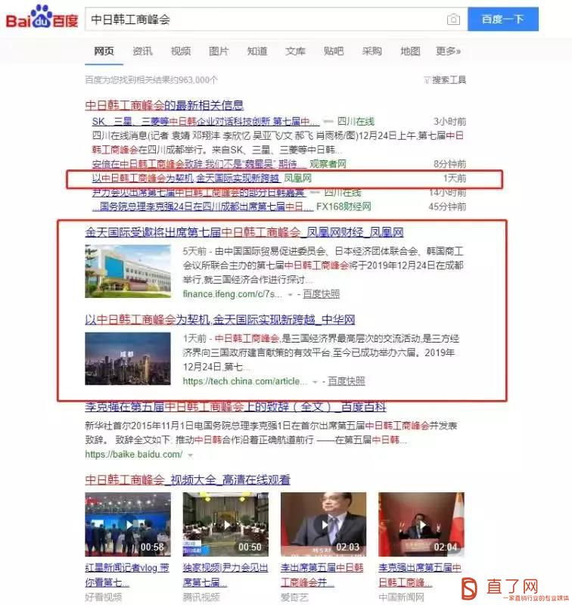Open 国务院总理李克强24日 news link
Image resolution: width=572 pixels, height=605 pixels.
point(203,206)
